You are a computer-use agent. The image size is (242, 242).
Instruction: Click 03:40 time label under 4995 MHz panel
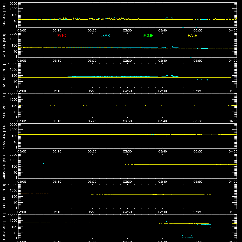click(162, 182)
